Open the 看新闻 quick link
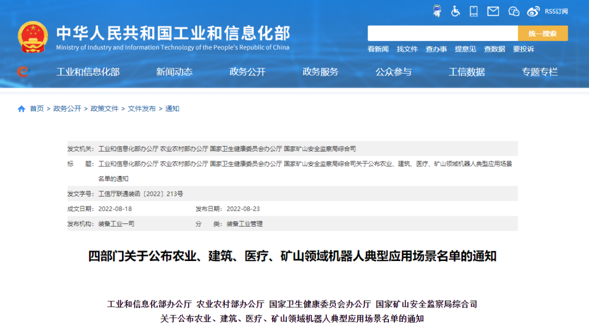 coord(378,49)
